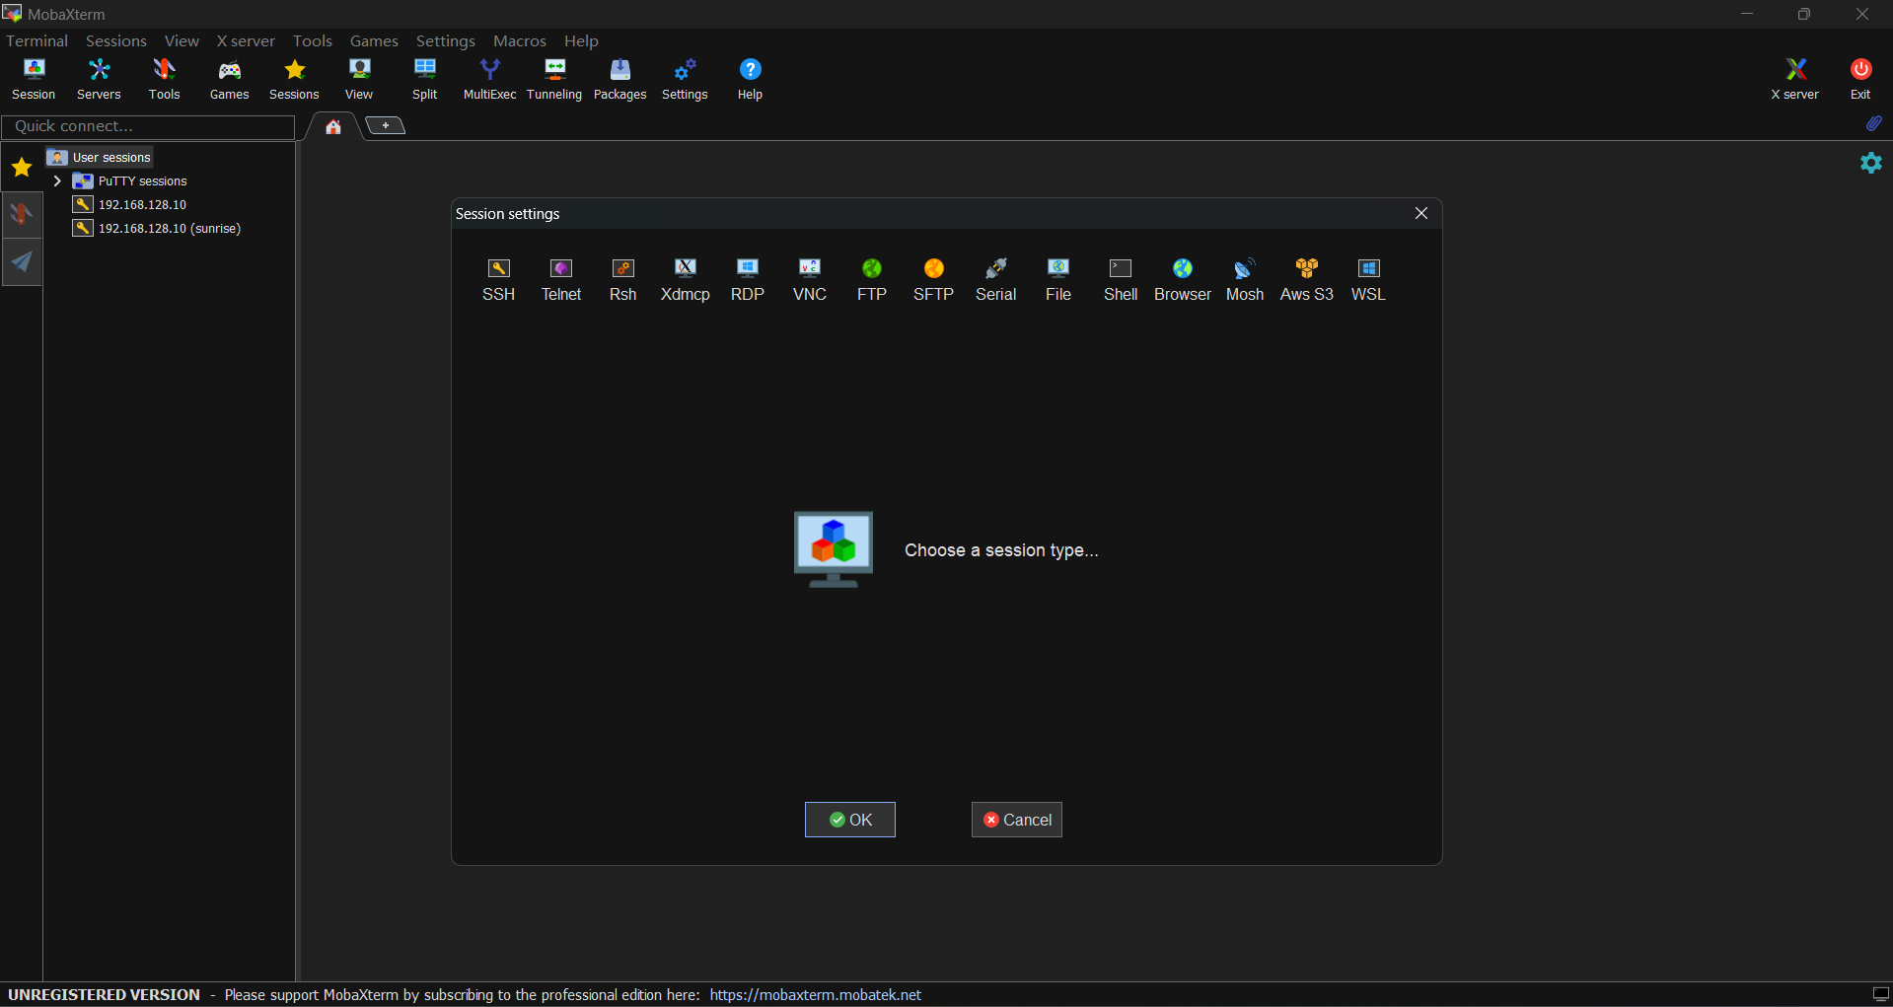Open the MultiExec toolbar tool
The width and height of the screenshot is (1893, 1007).
(x=489, y=79)
